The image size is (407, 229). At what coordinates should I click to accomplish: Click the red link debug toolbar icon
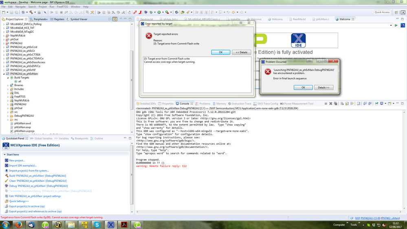pos(135,12)
